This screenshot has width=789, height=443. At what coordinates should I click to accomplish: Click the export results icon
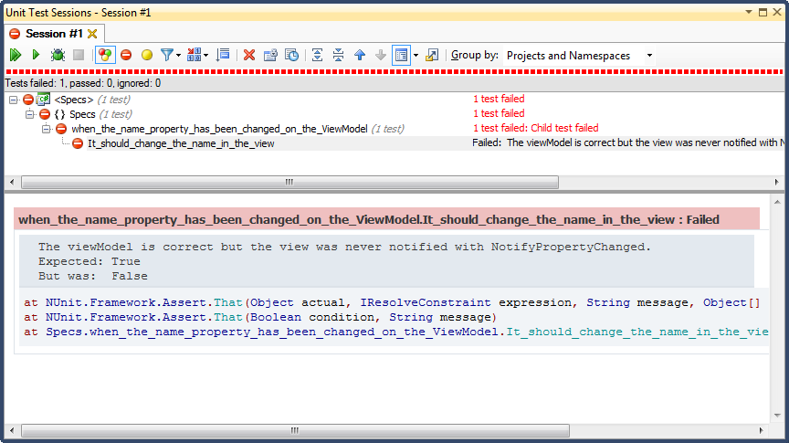coord(432,55)
